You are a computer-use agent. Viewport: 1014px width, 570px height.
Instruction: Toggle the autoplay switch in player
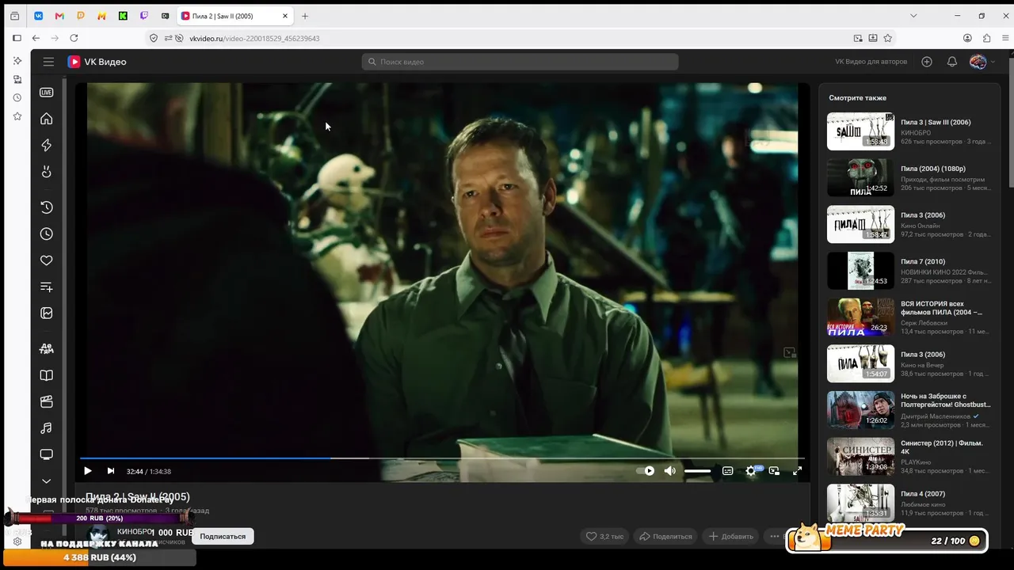[x=646, y=471]
